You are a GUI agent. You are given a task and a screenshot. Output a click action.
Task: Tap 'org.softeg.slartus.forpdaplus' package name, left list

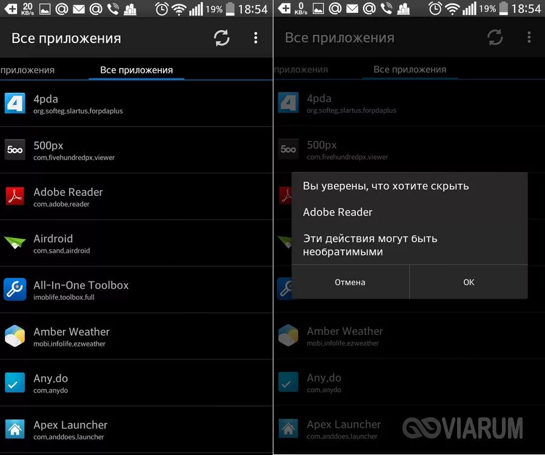pyautogui.click(x=78, y=111)
